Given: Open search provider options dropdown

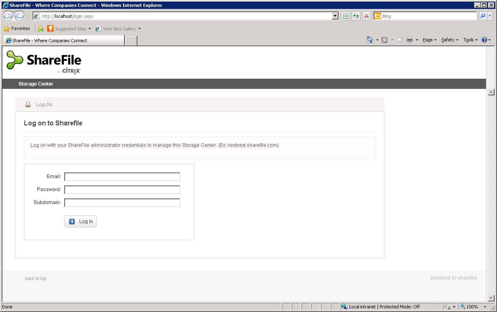Looking at the screenshot, I should click(x=490, y=16).
